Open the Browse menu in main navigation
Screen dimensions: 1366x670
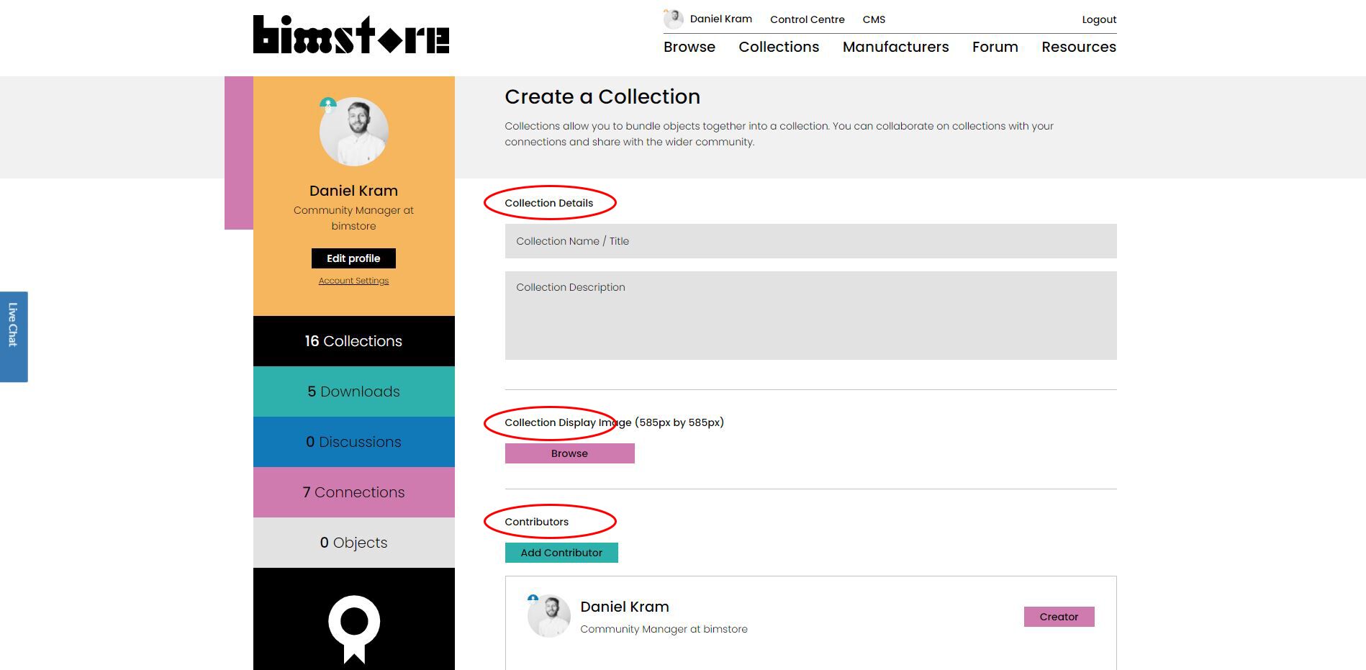pyautogui.click(x=689, y=47)
